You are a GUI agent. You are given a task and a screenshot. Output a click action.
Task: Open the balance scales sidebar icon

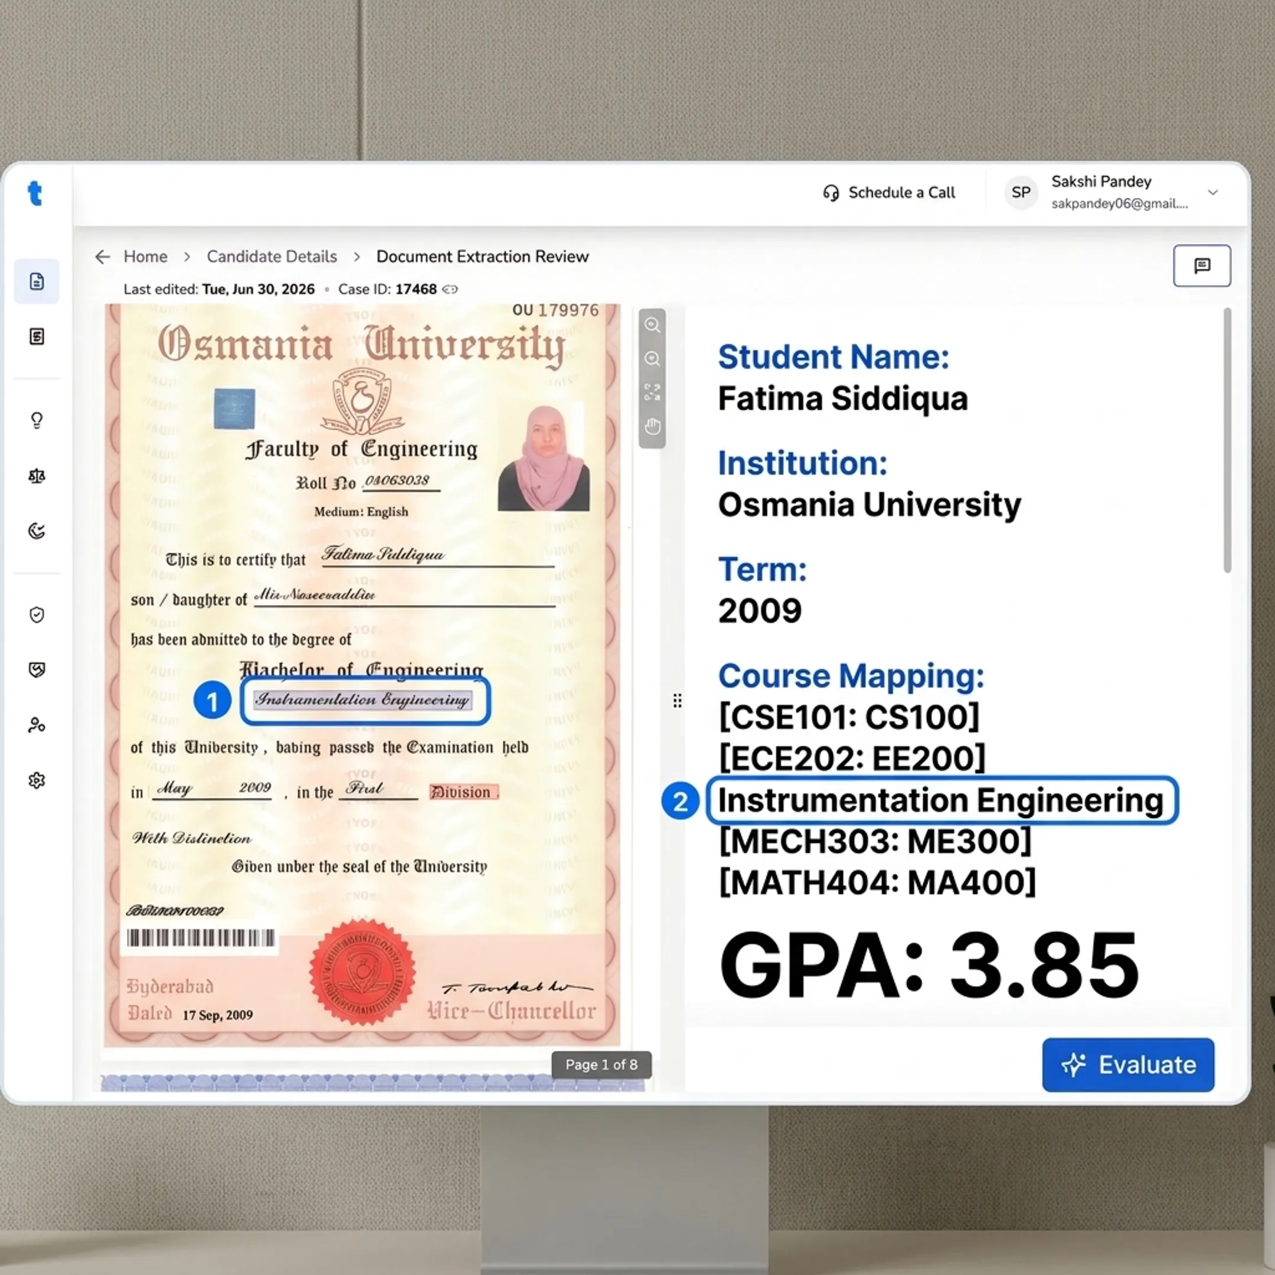coord(37,476)
